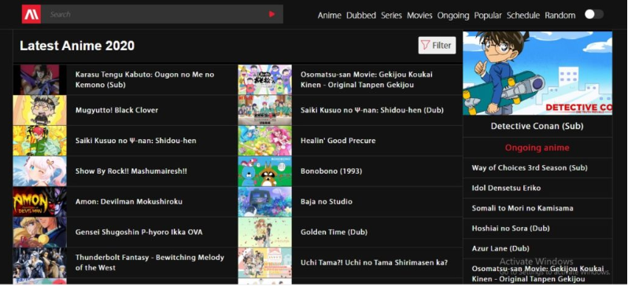
Task: Open Somali to Mori no Kamisama
Action: click(523, 208)
